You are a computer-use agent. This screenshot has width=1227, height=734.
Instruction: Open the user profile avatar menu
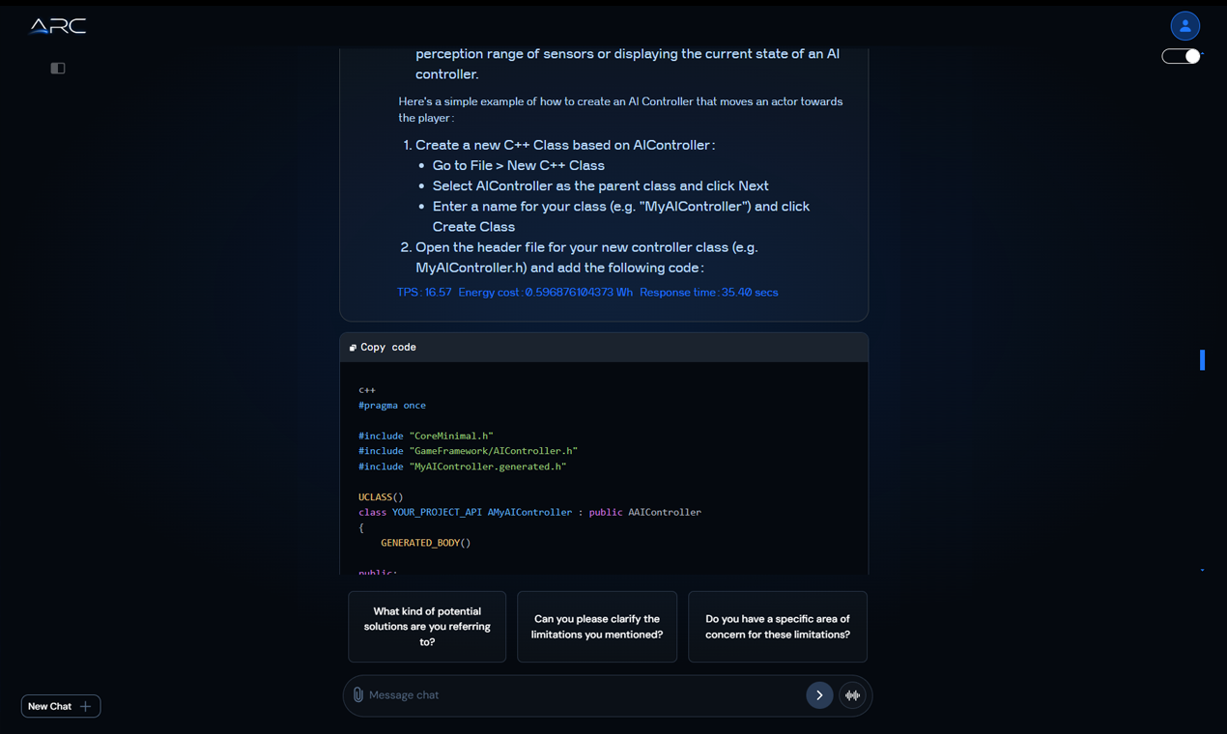coord(1184,26)
